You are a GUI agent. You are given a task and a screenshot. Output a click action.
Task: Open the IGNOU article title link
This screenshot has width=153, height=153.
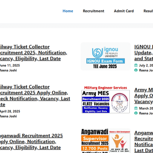[144, 53]
